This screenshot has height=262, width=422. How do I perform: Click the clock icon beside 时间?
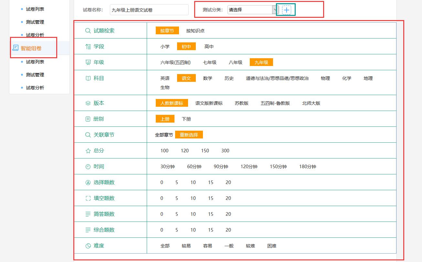[88, 167]
